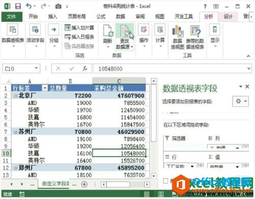Open 数据透视表字段 pane options dropdown
Image resolution: width=255 pixels, height=199 pixels.
coord(241,87)
